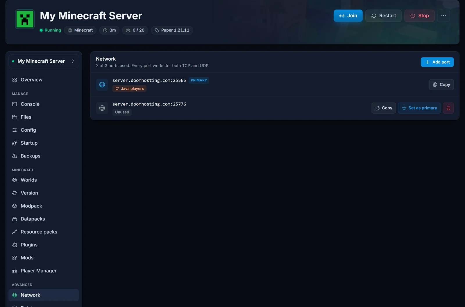Expand the My Minecraft Server selector
Viewport: 465px width, 307px height.
(x=44, y=61)
